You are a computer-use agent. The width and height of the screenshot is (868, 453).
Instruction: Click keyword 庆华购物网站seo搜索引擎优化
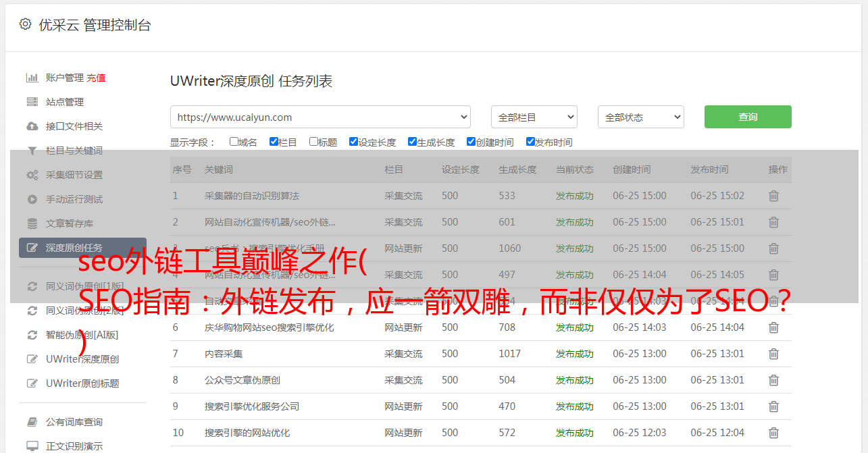(x=270, y=327)
